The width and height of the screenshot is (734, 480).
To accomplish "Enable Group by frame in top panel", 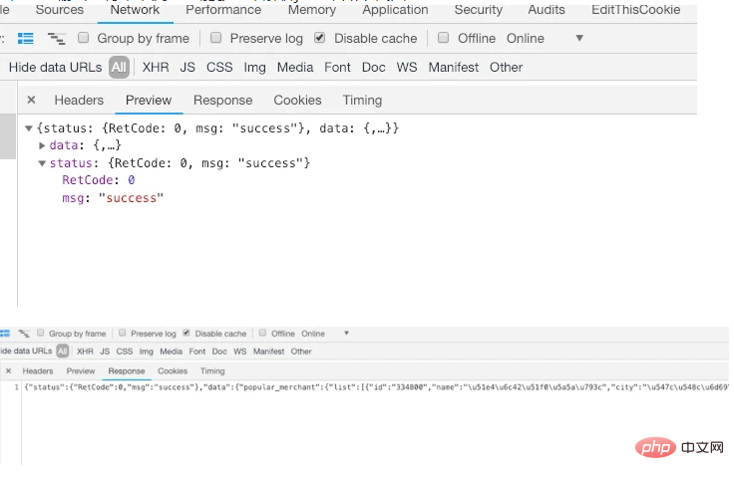I will (84, 38).
